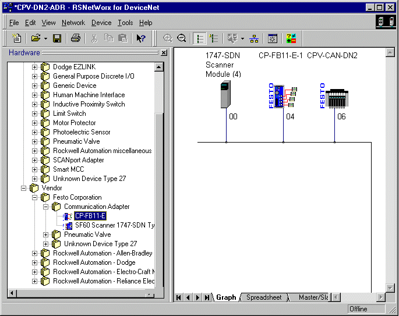
Task: Select Rockwell Automation - Allen-Bradley vendor
Action: (x=103, y=253)
